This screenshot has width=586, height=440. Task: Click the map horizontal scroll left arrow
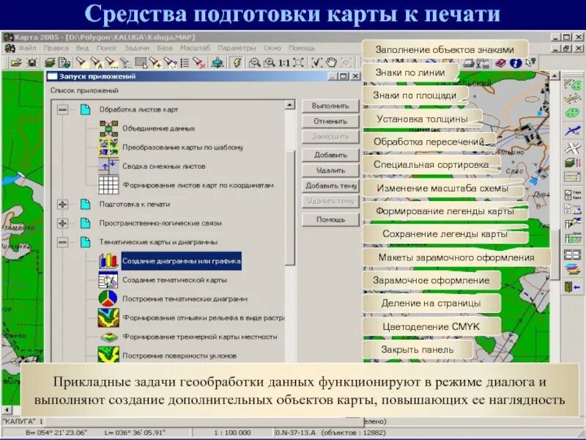click(6, 411)
